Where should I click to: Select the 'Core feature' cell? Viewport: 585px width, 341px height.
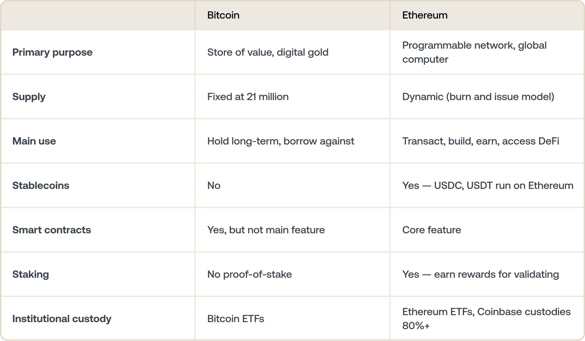(431, 230)
